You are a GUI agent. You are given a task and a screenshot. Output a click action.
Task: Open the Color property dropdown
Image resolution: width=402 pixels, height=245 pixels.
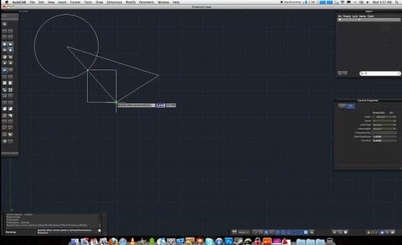(x=385, y=117)
